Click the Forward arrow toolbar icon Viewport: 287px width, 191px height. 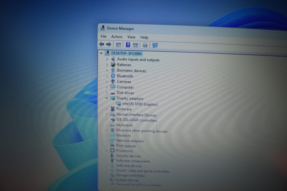point(109,44)
